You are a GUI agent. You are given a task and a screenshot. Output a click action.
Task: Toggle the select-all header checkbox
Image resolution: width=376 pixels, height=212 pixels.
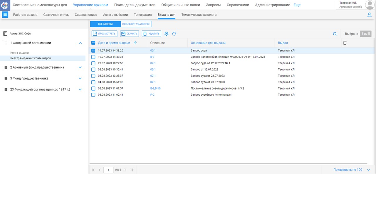[x=93, y=43]
